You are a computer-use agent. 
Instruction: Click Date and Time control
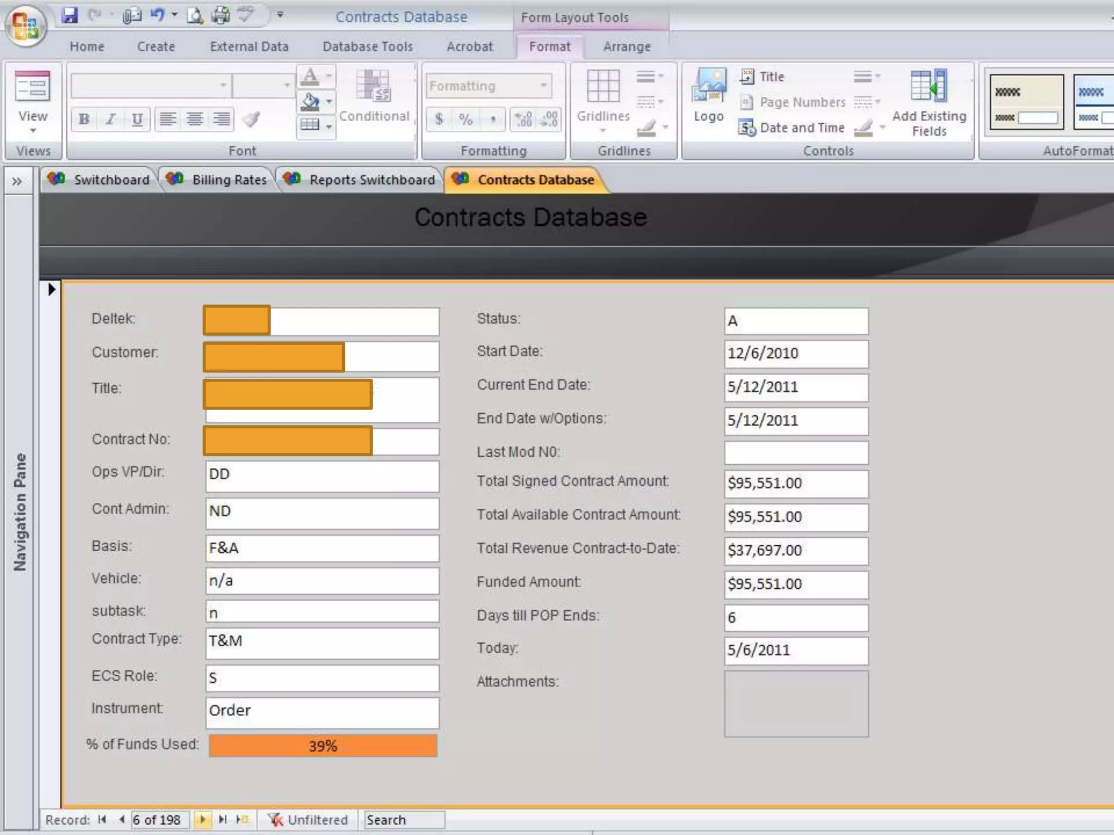792,128
